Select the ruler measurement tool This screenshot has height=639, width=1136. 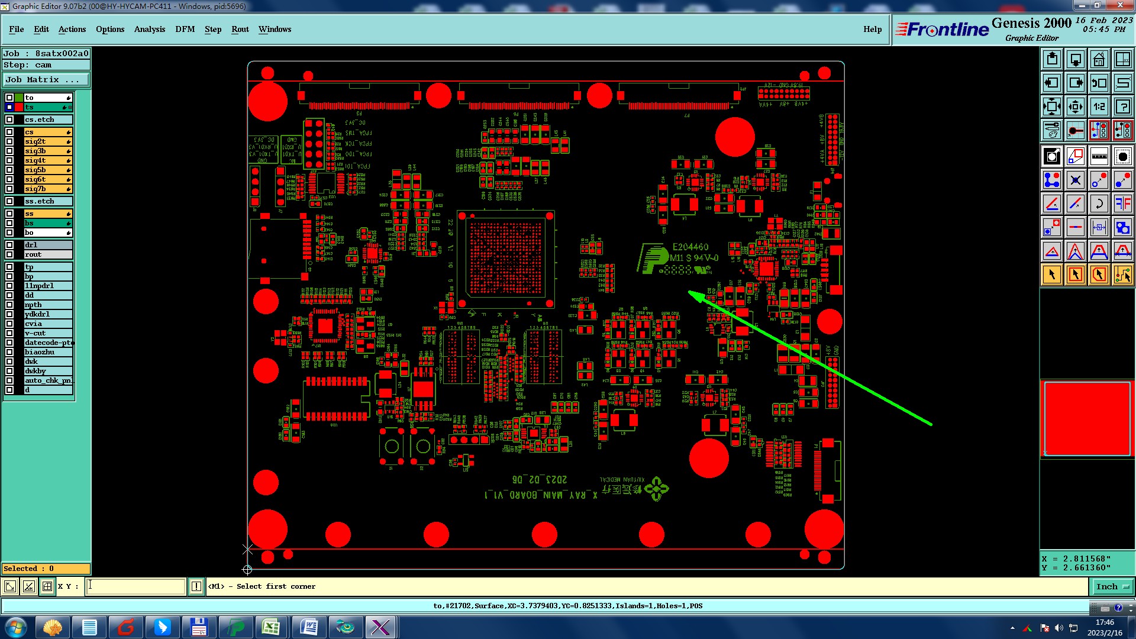click(1099, 156)
